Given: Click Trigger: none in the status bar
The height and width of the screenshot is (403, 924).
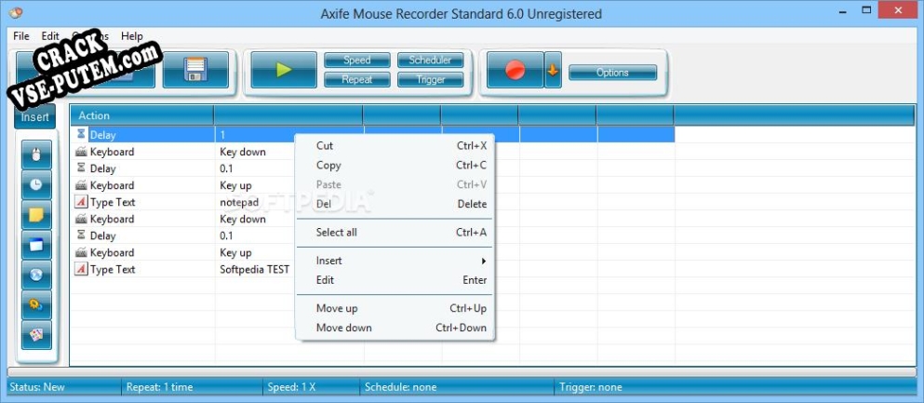Looking at the screenshot, I should [591, 387].
